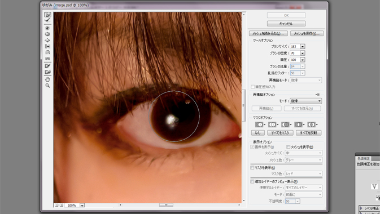Toggle 筆圧感知入力 checkbox
380x214 pixels.
(253, 87)
